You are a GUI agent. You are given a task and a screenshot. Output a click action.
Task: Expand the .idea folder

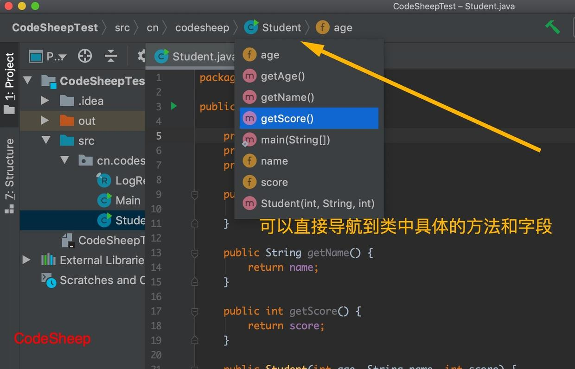coord(45,101)
